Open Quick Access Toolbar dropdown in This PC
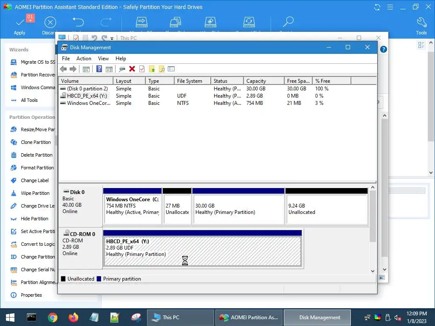This screenshot has width=435, height=326. [112, 38]
